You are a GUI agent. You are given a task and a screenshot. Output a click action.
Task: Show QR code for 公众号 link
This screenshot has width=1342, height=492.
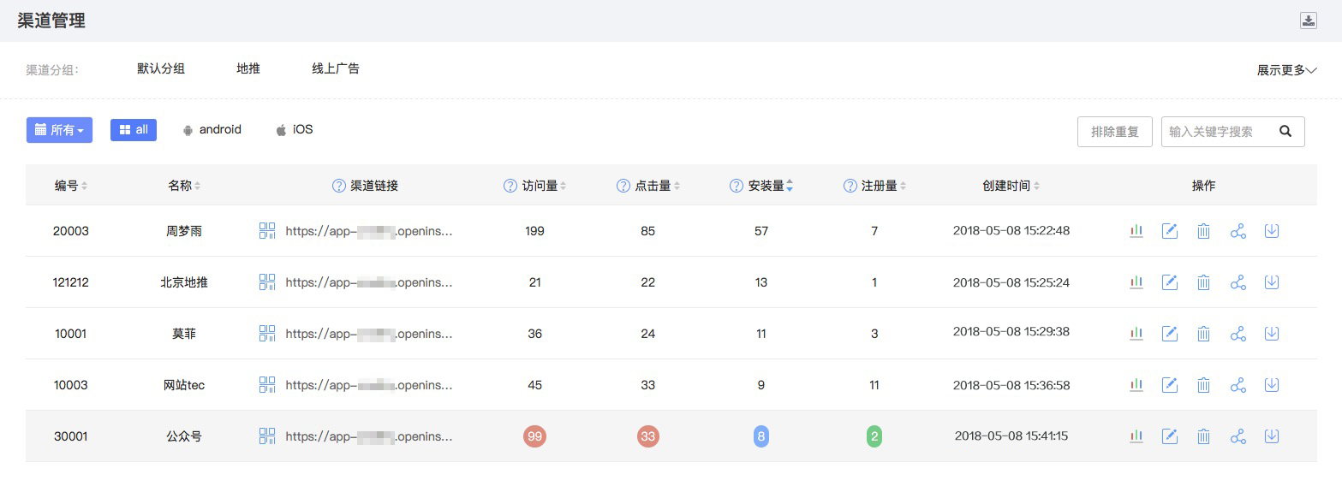pyautogui.click(x=267, y=436)
